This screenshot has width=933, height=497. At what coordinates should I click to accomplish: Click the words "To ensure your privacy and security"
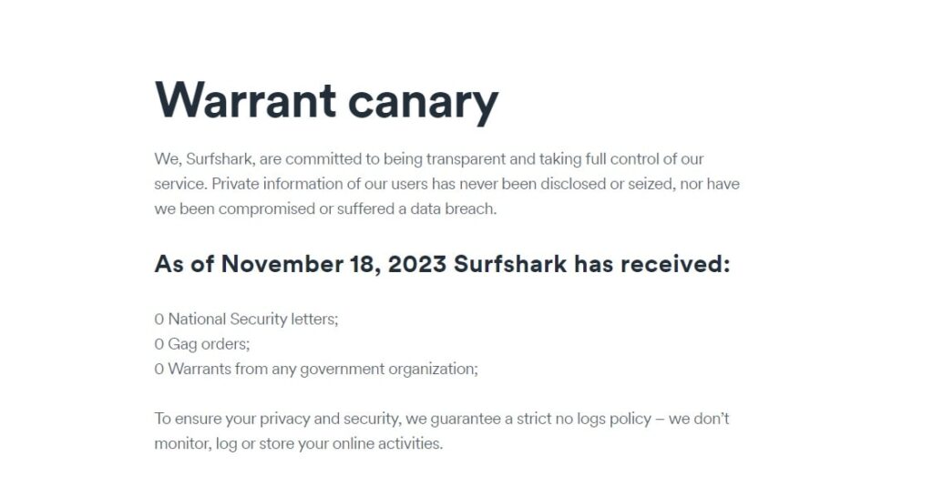(277, 419)
